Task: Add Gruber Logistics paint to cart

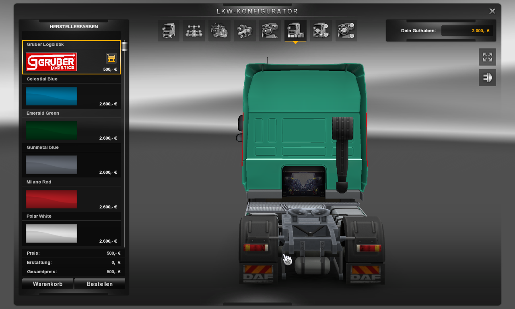Action: coord(111,58)
